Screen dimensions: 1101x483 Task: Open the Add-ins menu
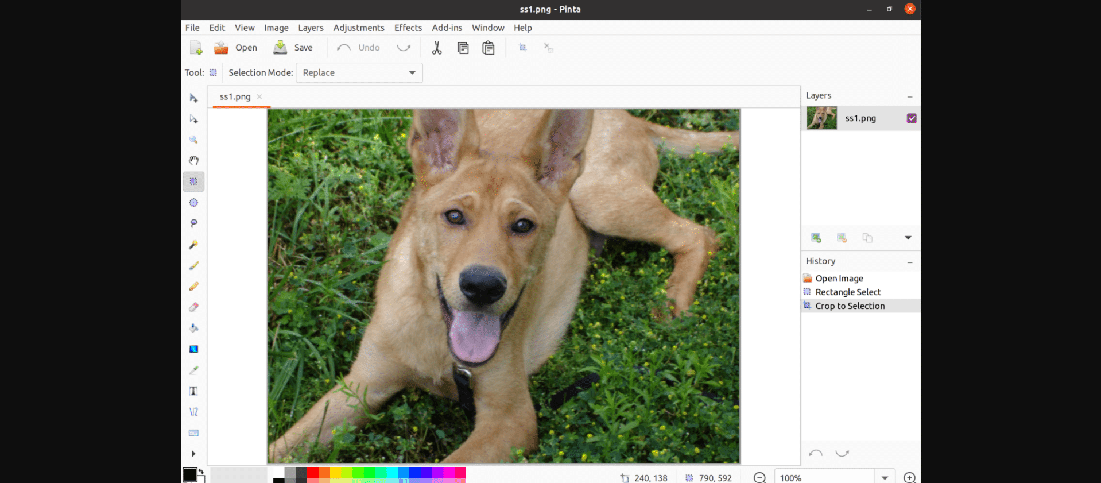click(x=447, y=28)
